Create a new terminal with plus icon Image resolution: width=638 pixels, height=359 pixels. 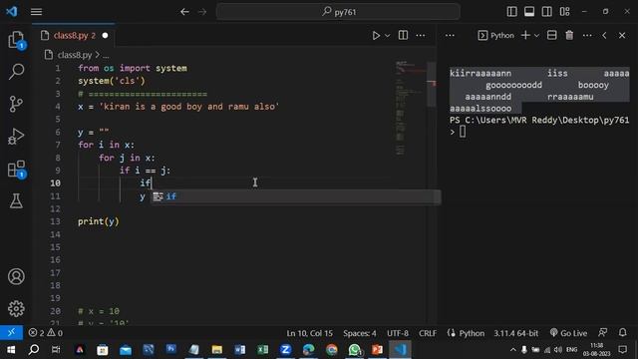click(525, 36)
